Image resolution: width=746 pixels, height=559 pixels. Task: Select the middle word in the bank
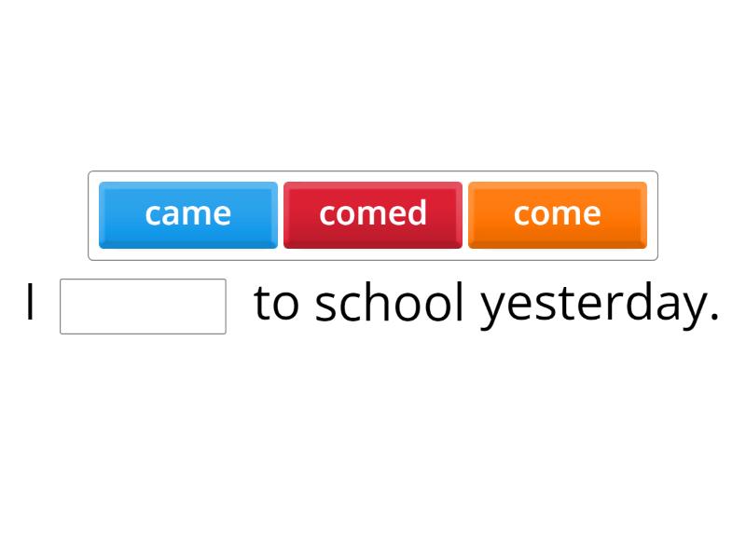coord(373,214)
